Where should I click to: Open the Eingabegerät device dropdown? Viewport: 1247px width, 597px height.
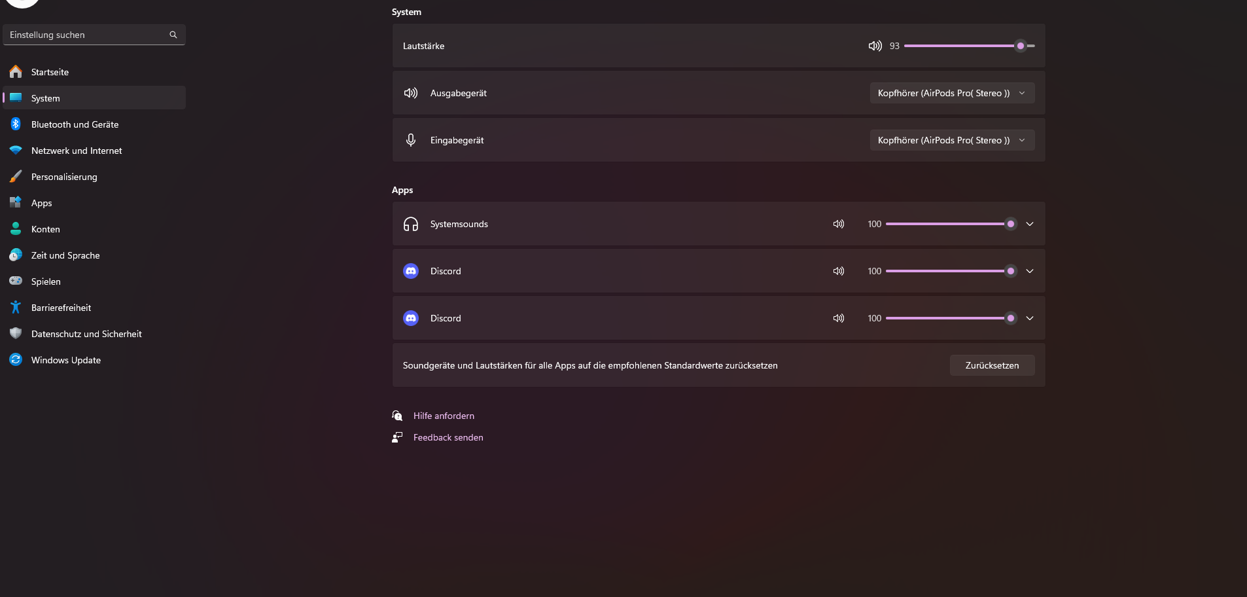click(x=951, y=140)
